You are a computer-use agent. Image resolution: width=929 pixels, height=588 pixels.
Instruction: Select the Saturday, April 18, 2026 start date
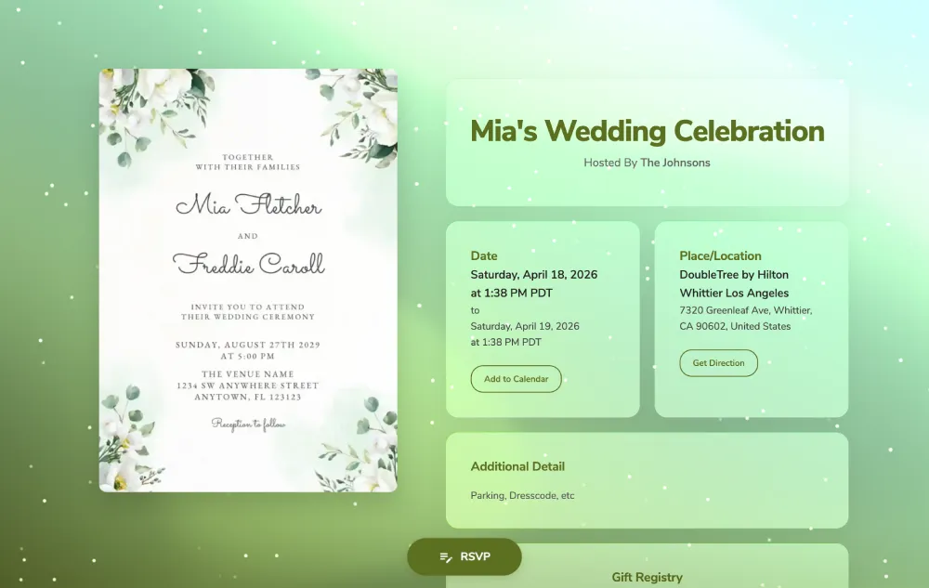click(x=533, y=275)
